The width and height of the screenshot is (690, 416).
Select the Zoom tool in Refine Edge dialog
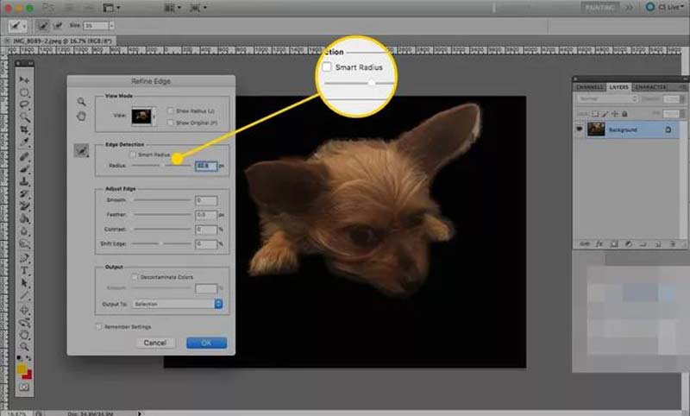click(81, 102)
